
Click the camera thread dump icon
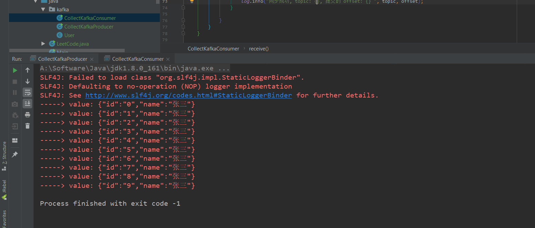click(15, 103)
